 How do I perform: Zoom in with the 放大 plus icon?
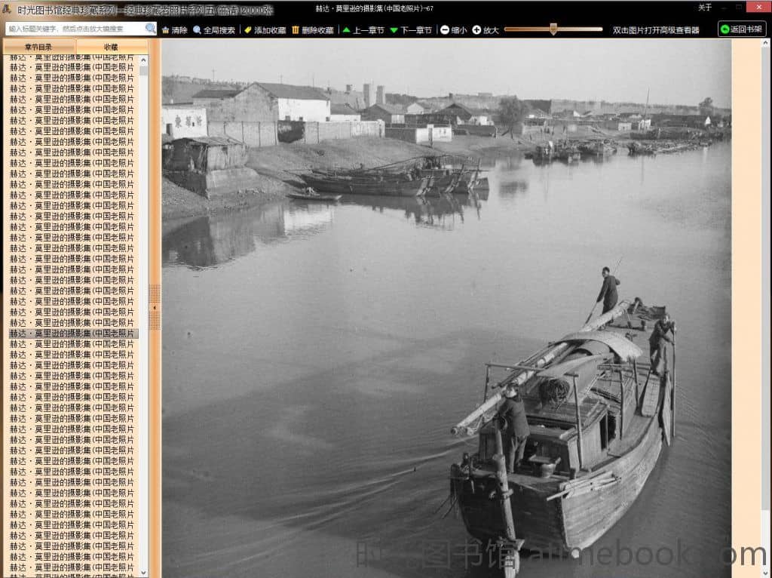486,30
